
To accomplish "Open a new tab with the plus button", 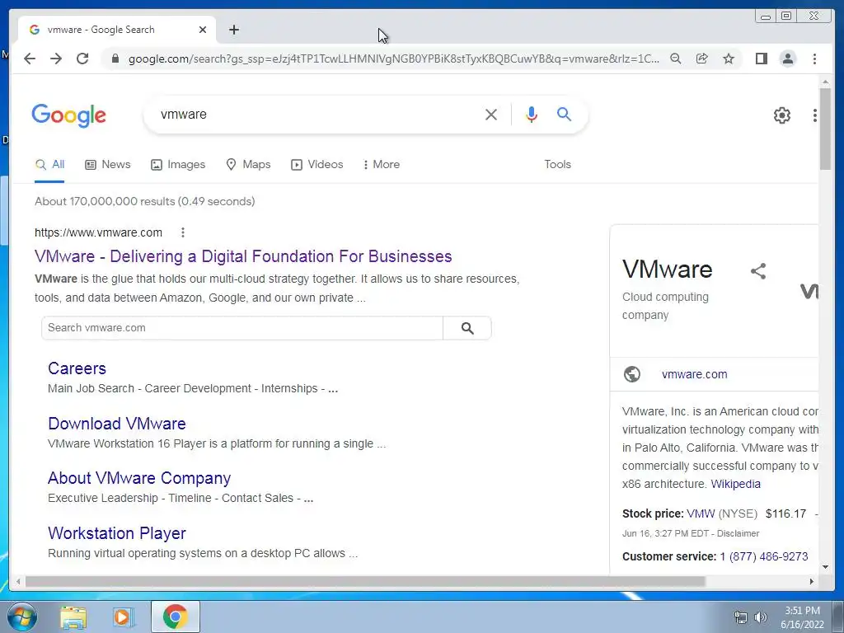I will click(x=233, y=30).
